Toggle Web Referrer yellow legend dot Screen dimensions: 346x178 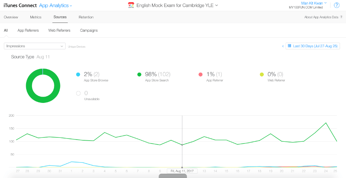pos(262,74)
